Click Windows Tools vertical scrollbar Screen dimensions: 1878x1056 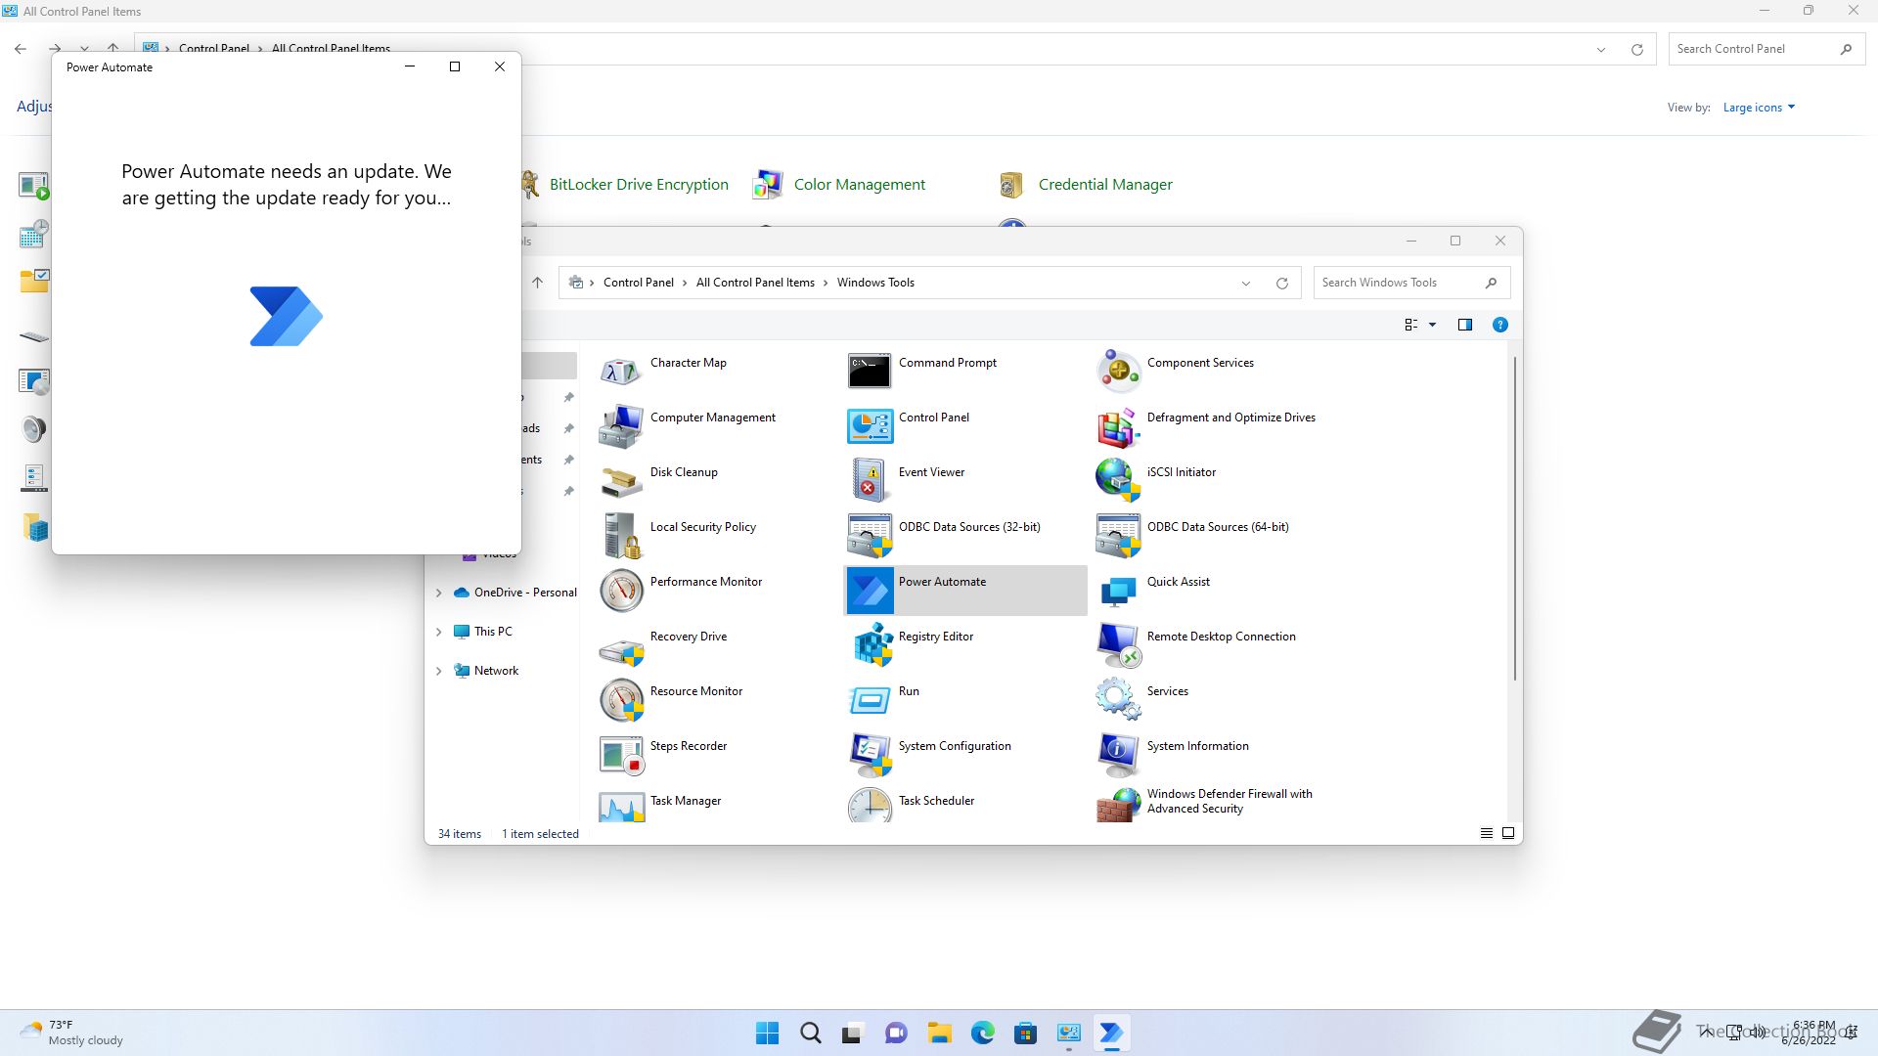pyautogui.click(x=1514, y=518)
